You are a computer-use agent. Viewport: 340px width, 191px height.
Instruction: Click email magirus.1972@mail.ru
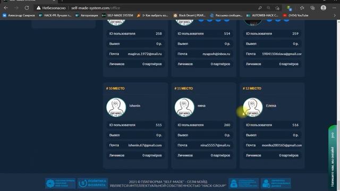coord(145,54)
